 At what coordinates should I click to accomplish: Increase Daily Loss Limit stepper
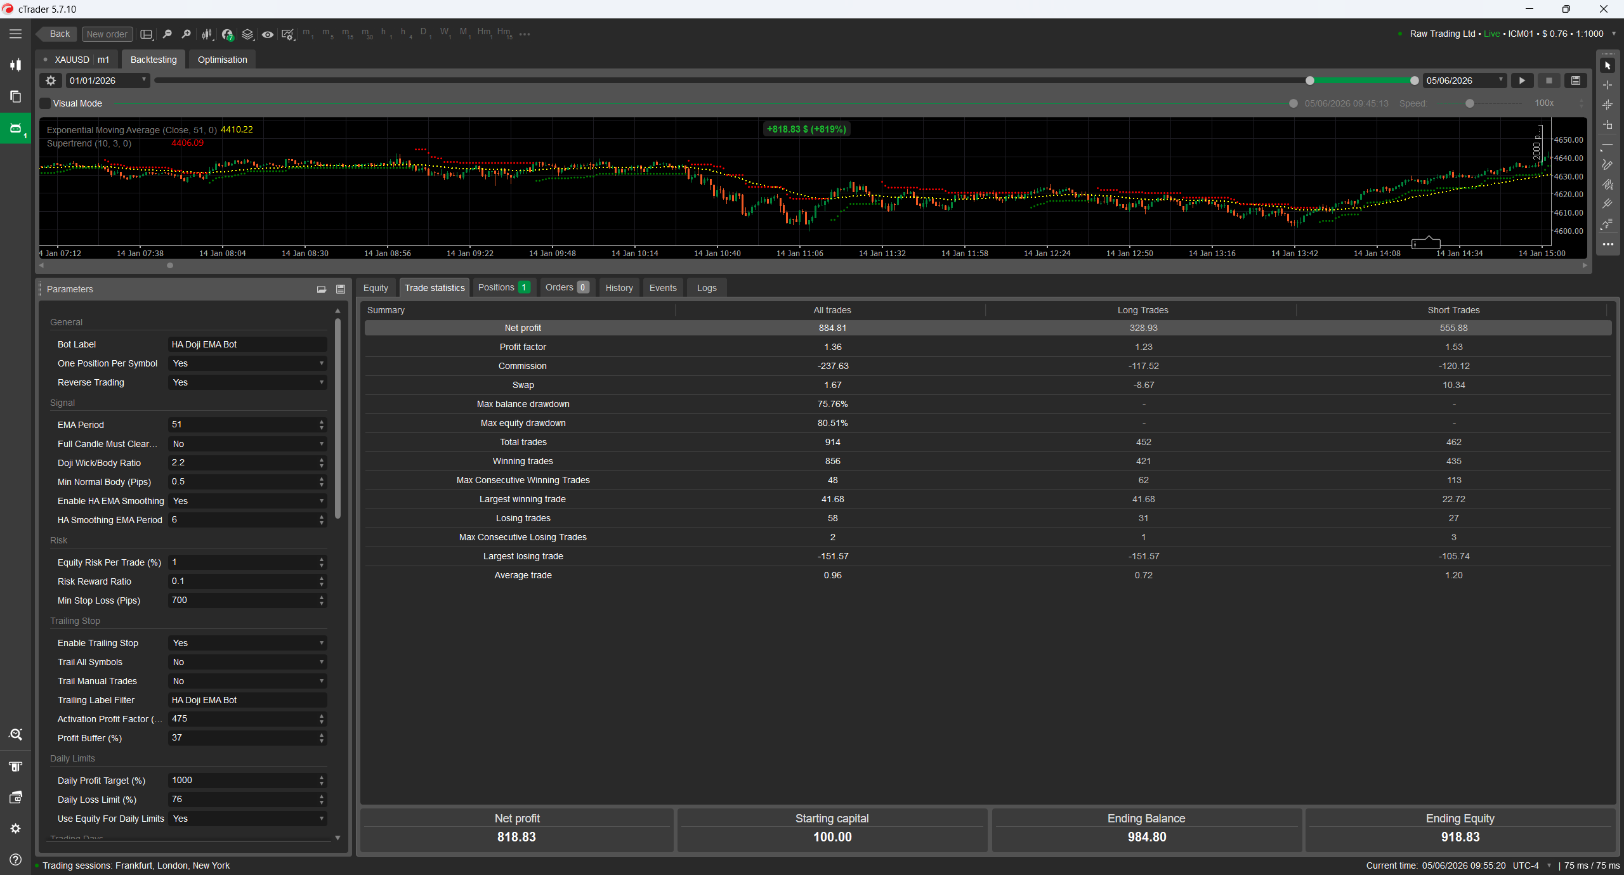tap(322, 796)
